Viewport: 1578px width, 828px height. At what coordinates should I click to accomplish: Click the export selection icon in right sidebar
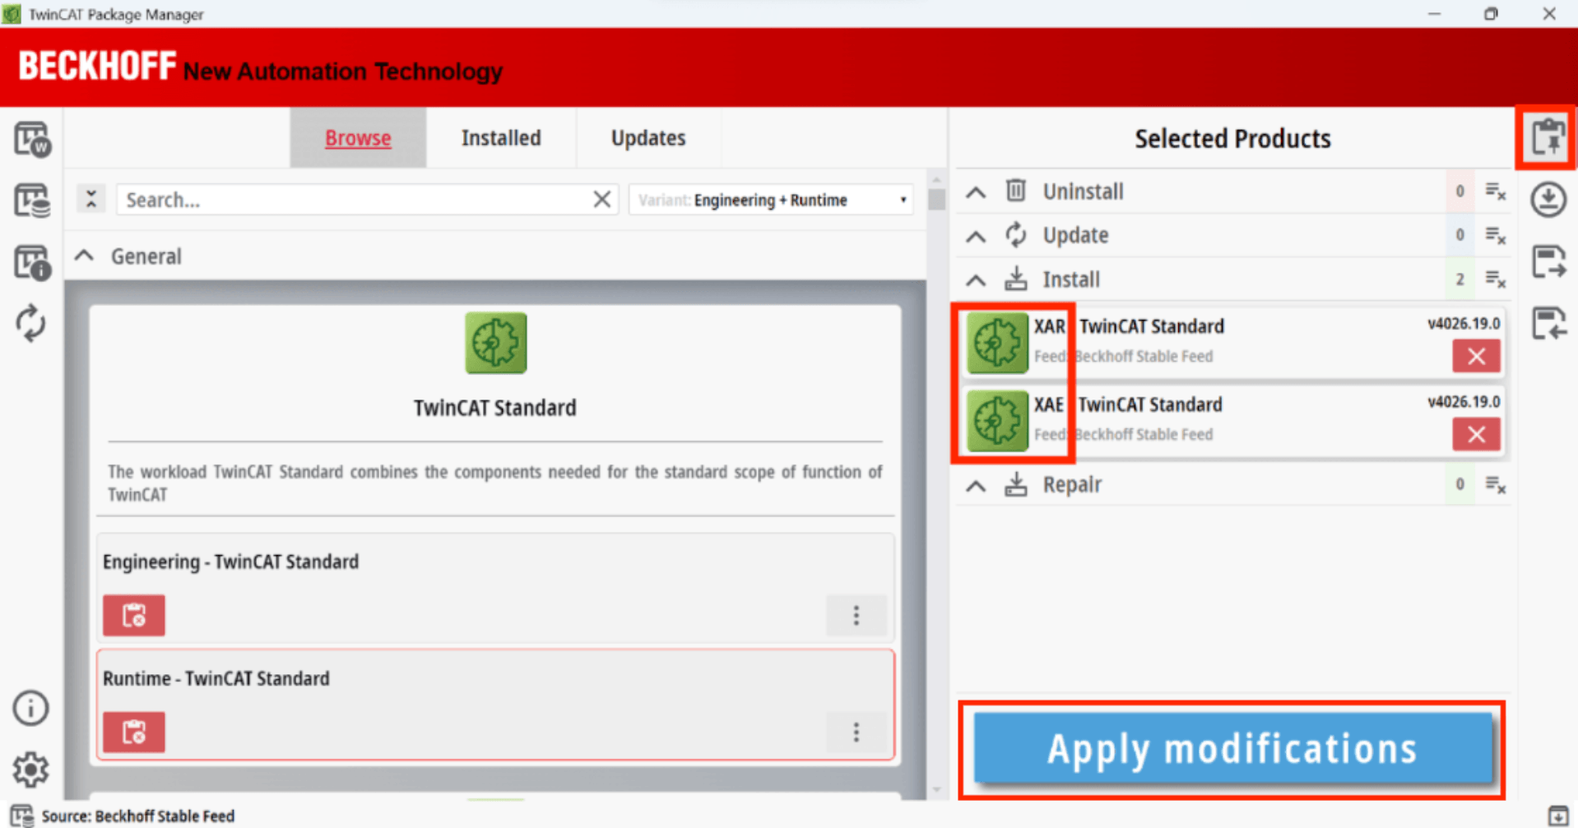(x=1548, y=262)
